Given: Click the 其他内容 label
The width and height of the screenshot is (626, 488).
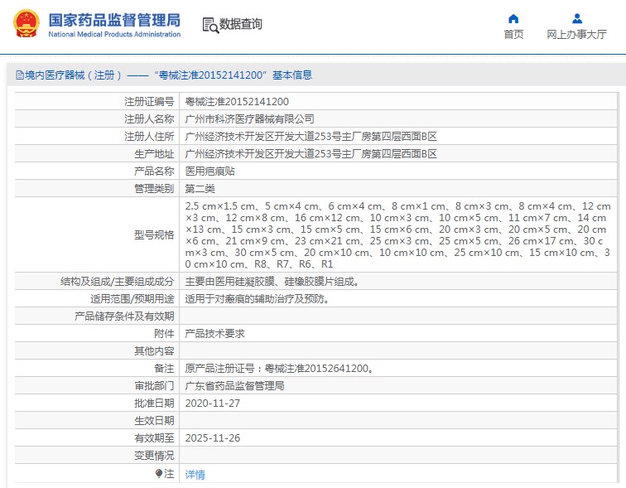Looking at the screenshot, I should [154, 351].
